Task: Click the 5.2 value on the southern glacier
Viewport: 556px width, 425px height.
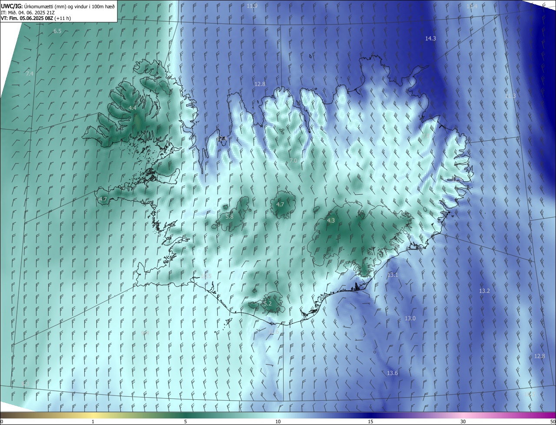Action: click(267, 303)
